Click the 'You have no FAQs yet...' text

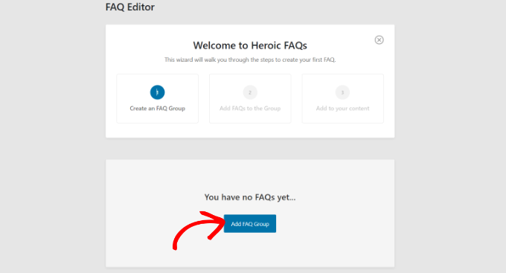250,197
